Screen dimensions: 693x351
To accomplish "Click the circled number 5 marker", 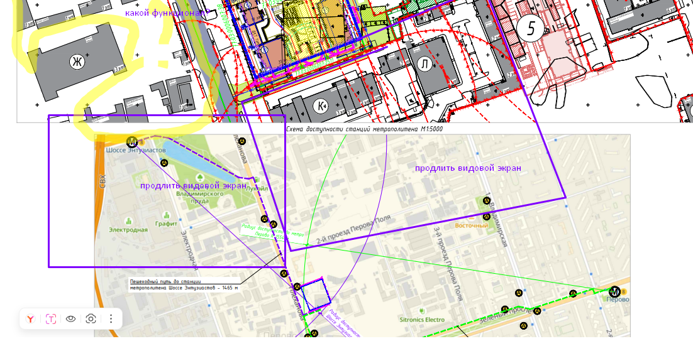I will click(x=531, y=29).
